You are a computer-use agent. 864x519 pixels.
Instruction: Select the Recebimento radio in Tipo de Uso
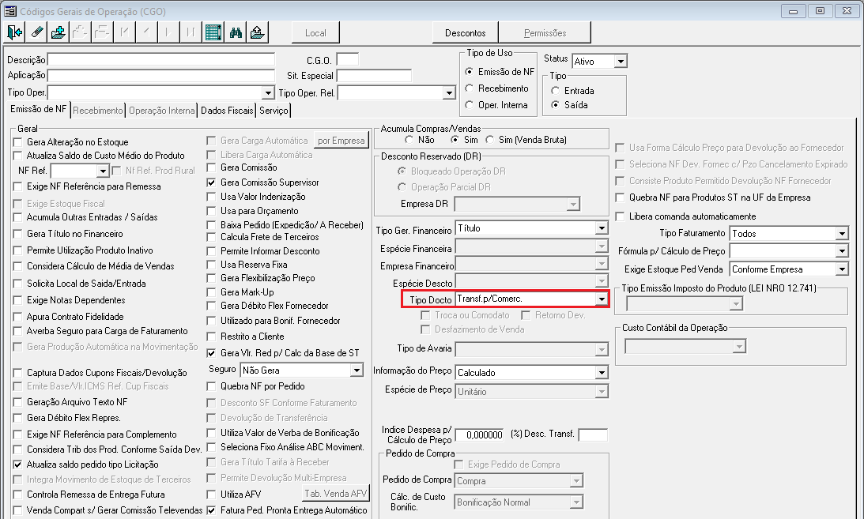(x=470, y=88)
